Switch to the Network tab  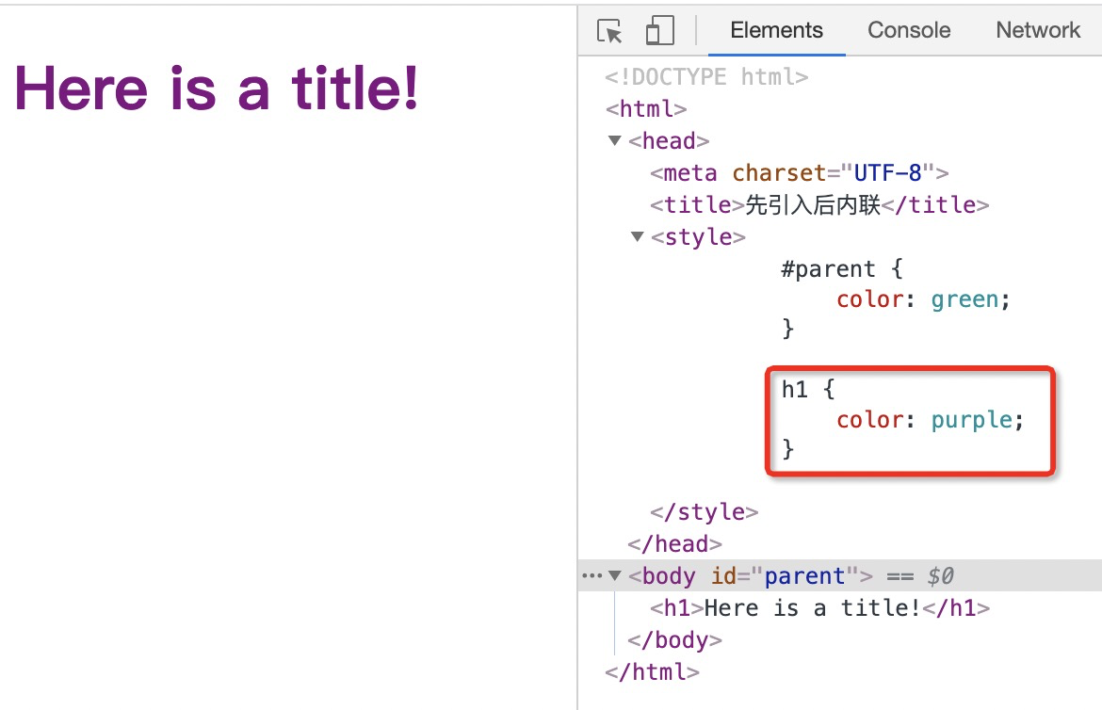point(1038,30)
